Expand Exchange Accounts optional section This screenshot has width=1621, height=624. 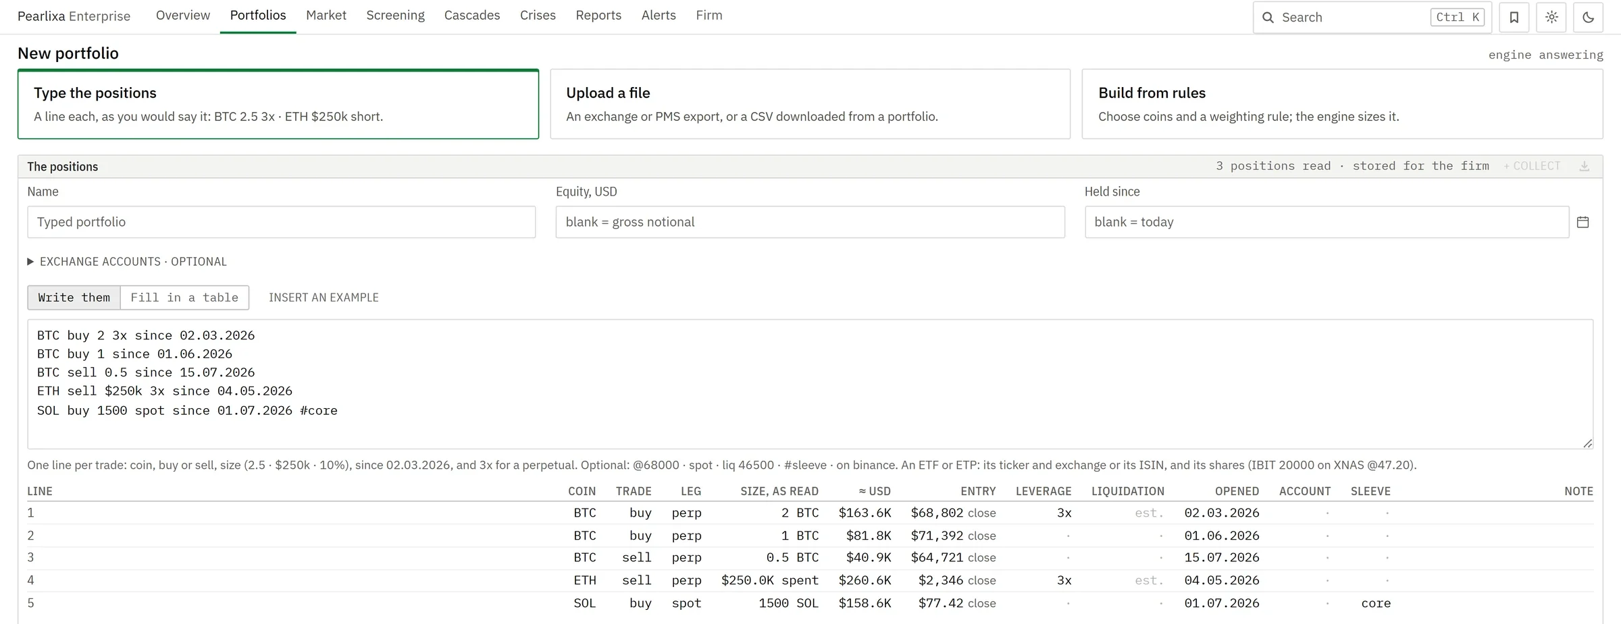pyautogui.click(x=127, y=262)
